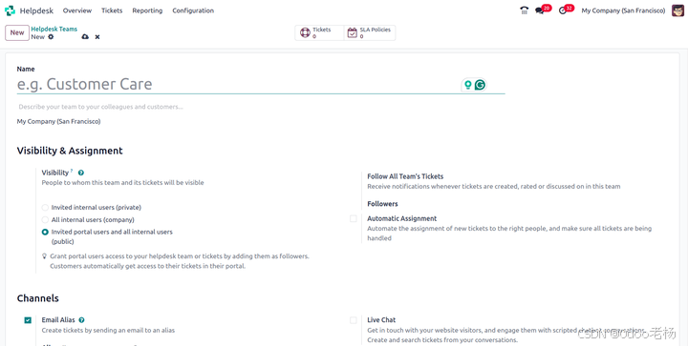
Task: Select Invited internal users (private) radio
Action: click(x=45, y=208)
